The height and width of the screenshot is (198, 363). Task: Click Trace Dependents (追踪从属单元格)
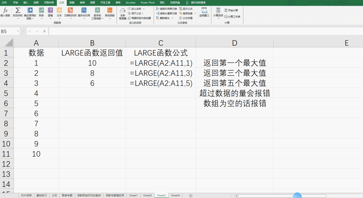pyautogui.click(x=166, y=13)
